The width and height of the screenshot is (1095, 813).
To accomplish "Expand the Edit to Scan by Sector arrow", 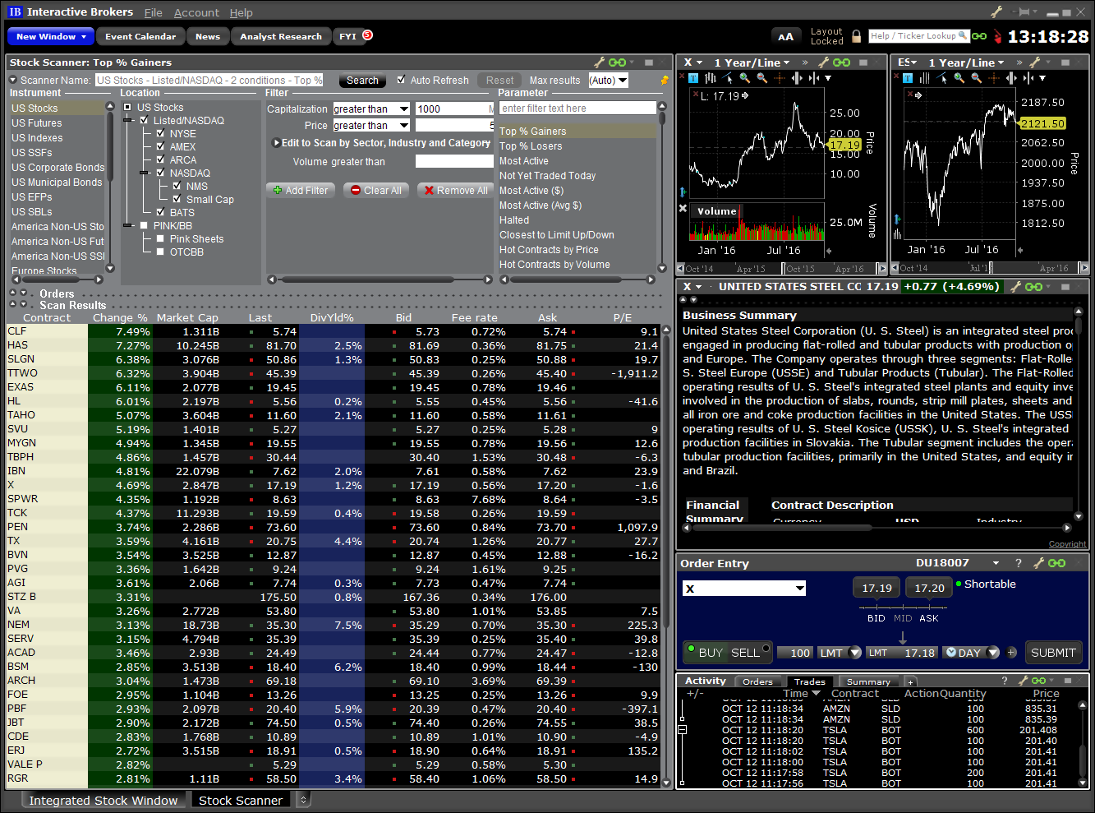I will (x=277, y=142).
